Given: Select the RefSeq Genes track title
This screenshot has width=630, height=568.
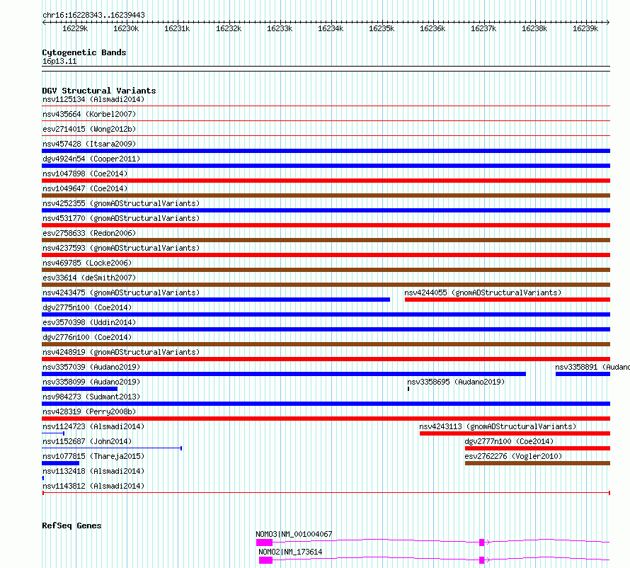Looking at the screenshot, I should [x=71, y=526].
